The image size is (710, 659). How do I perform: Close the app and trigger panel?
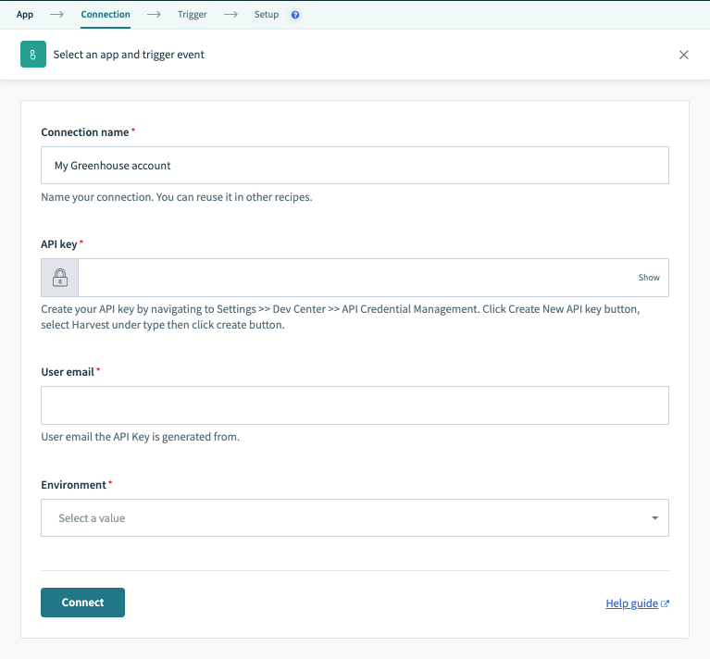(x=684, y=55)
